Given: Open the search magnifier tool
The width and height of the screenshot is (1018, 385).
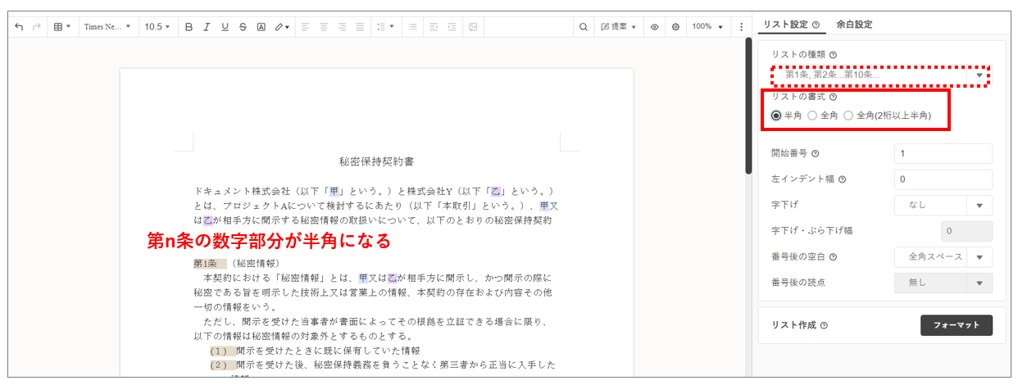Looking at the screenshot, I should point(584,27).
